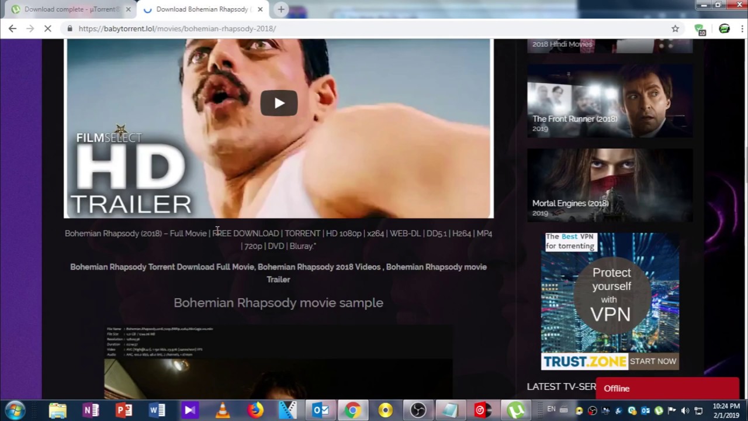The image size is (748, 421).
Task: Open the 2018 Hindi Movies card
Action: [x=610, y=46]
